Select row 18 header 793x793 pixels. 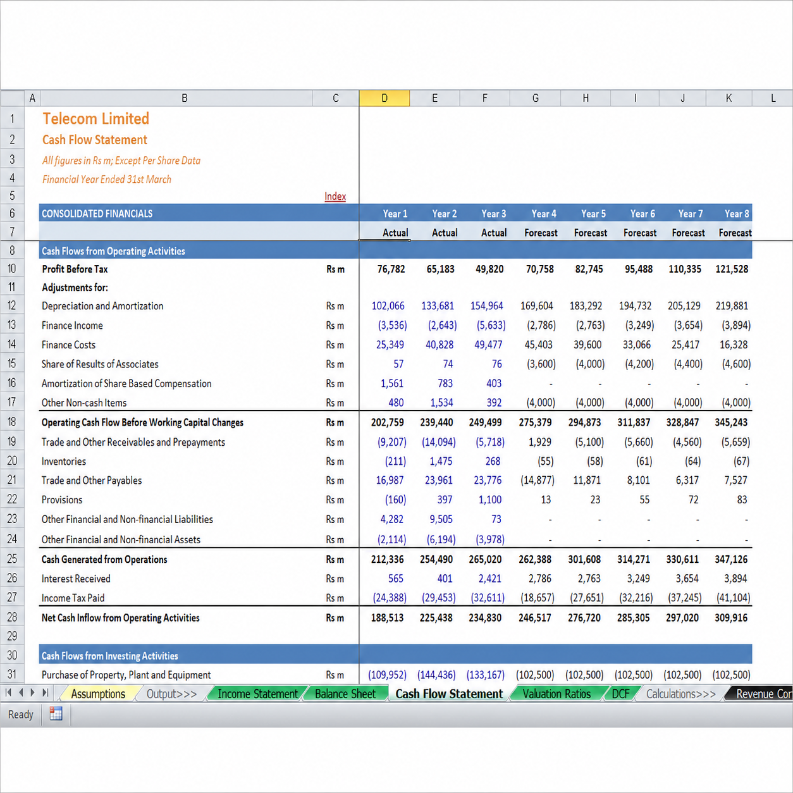[12, 422]
